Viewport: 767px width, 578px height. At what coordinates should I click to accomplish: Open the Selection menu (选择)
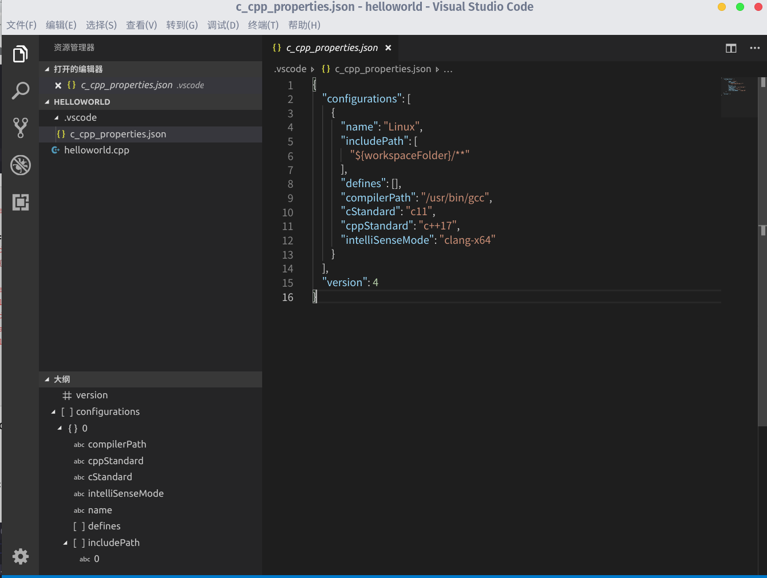tap(101, 25)
